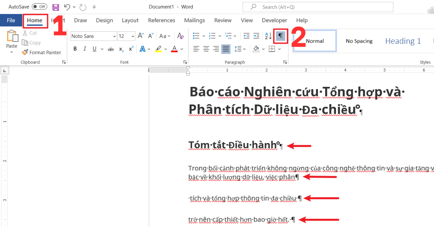Switch to the Layout tab
The width and height of the screenshot is (434, 227).
(130, 20)
